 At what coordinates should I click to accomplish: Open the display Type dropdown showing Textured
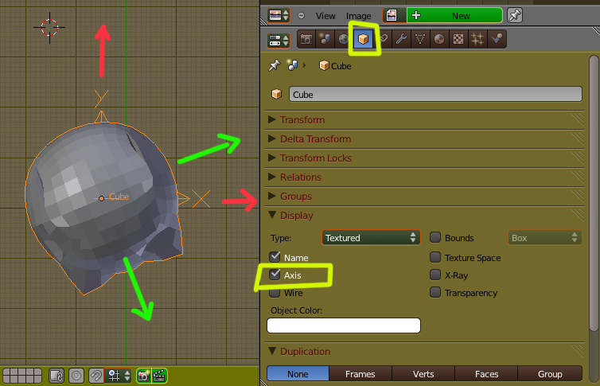[x=371, y=237]
